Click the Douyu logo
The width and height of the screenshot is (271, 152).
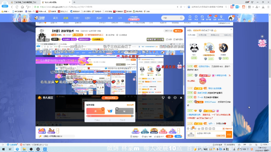tap(39, 18)
